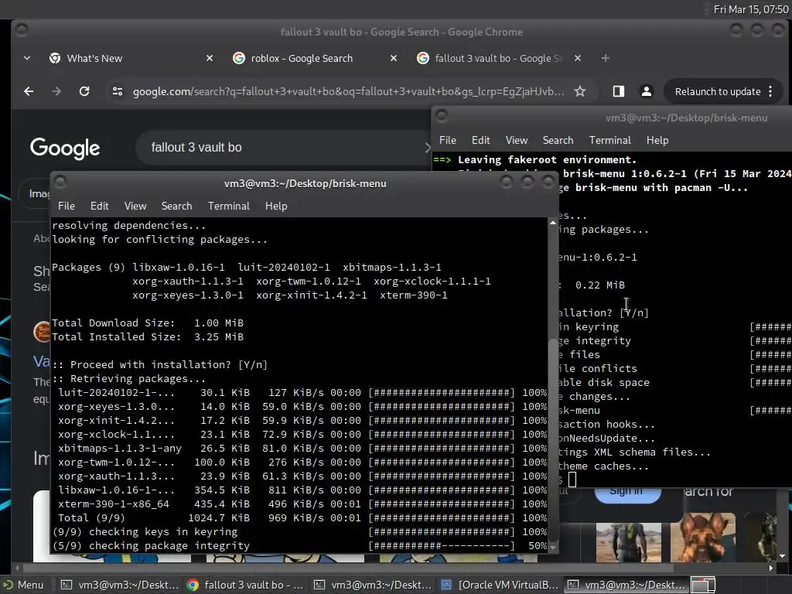
Task: Open a new Chrome tab
Action: [x=605, y=58]
